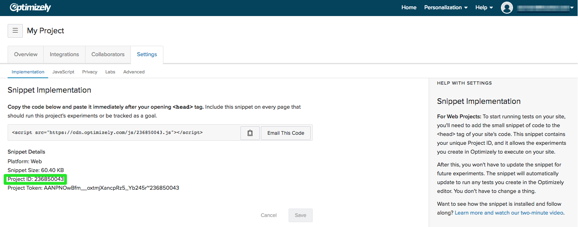Expand the Help dropdown menu
This screenshot has height=227, width=578.
484,8
